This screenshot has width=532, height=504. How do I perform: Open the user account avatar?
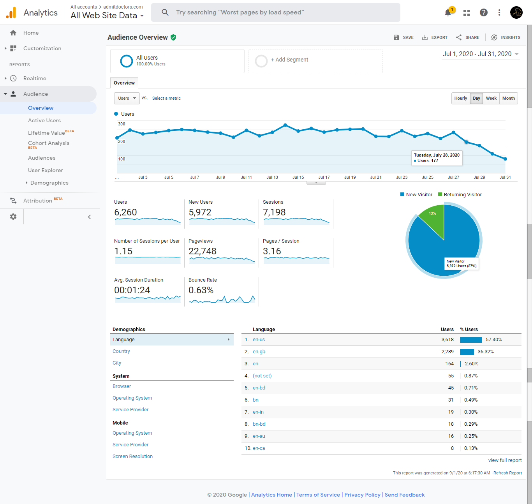click(516, 12)
